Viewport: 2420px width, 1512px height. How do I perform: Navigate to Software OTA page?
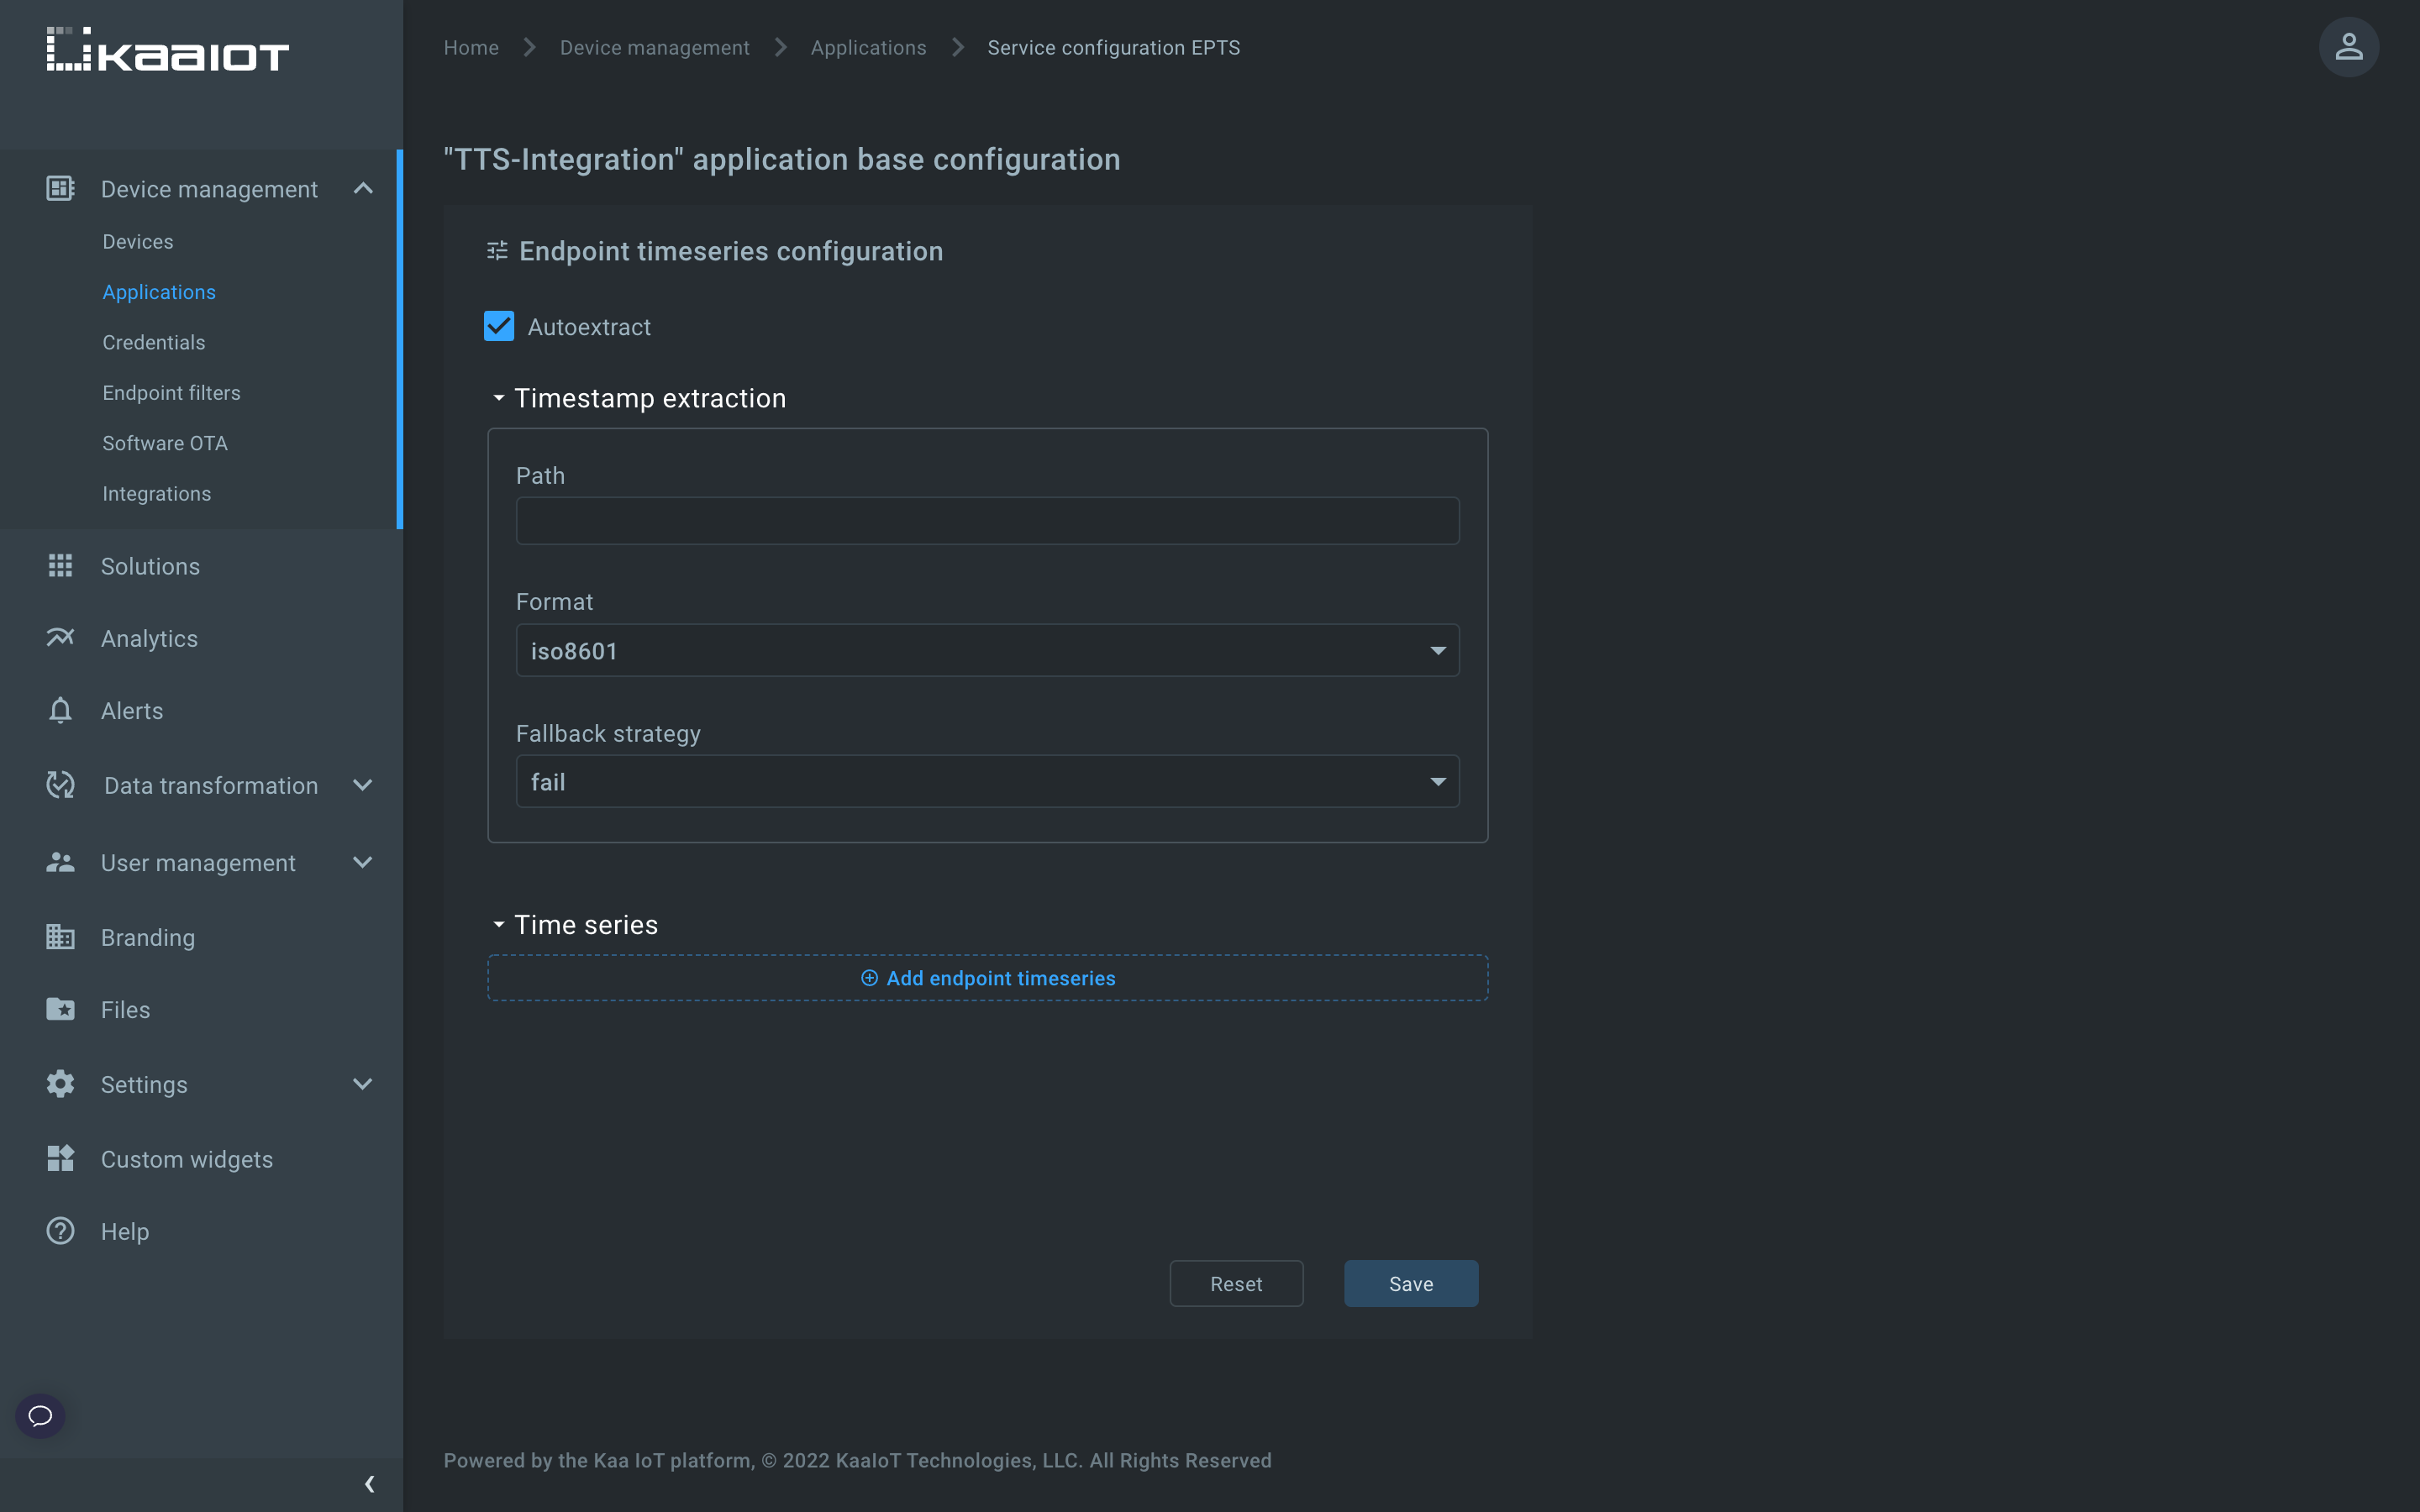pos(165,443)
